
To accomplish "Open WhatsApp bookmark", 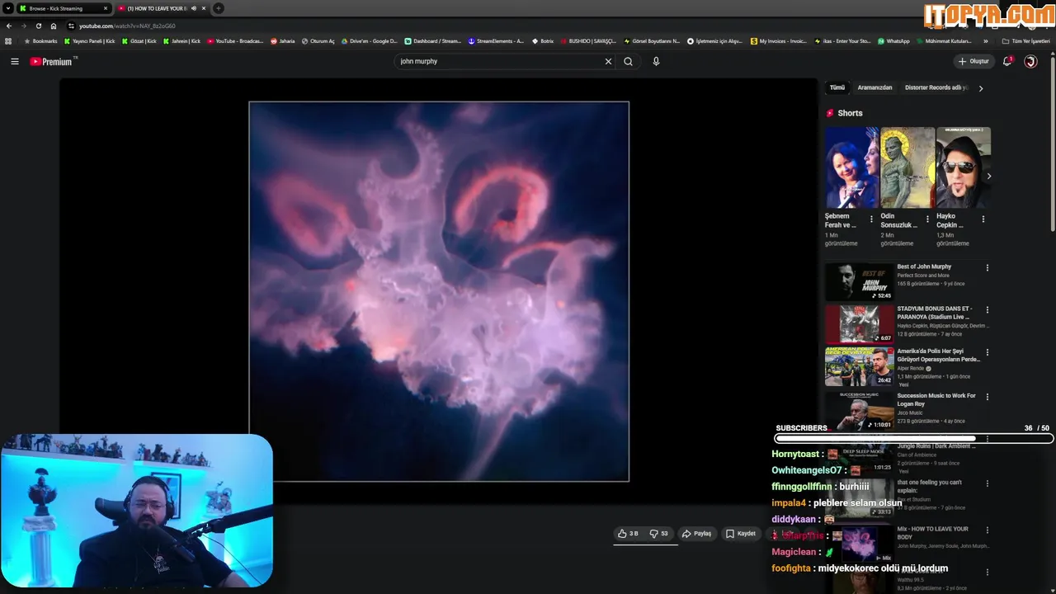I will 893,41.
